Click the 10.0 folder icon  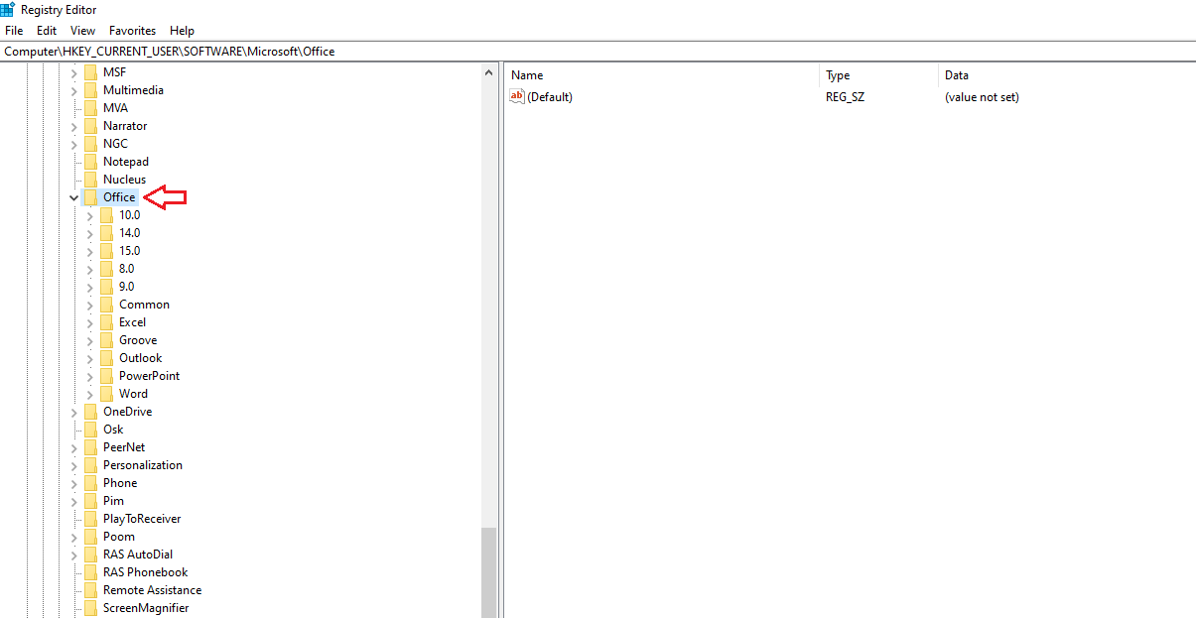[107, 215]
